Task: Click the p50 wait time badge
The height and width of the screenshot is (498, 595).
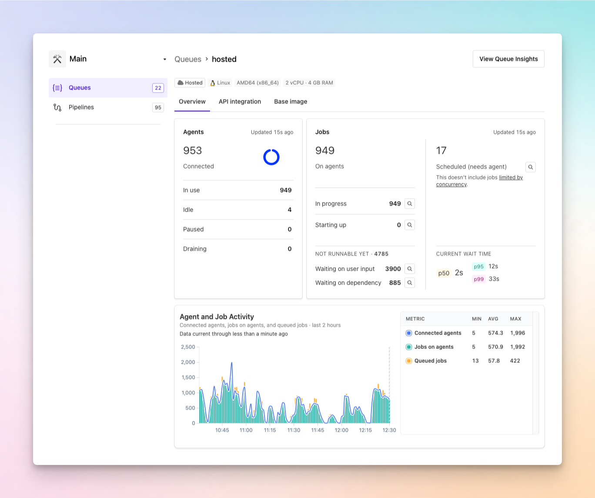Action: pyautogui.click(x=444, y=273)
